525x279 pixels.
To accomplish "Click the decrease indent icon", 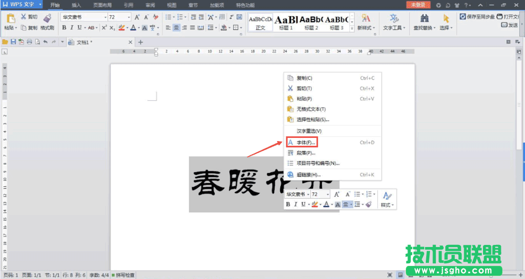I will click(x=193, y=17).
